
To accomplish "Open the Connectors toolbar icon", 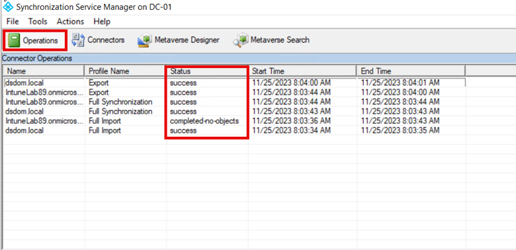I will click(78, 40).
